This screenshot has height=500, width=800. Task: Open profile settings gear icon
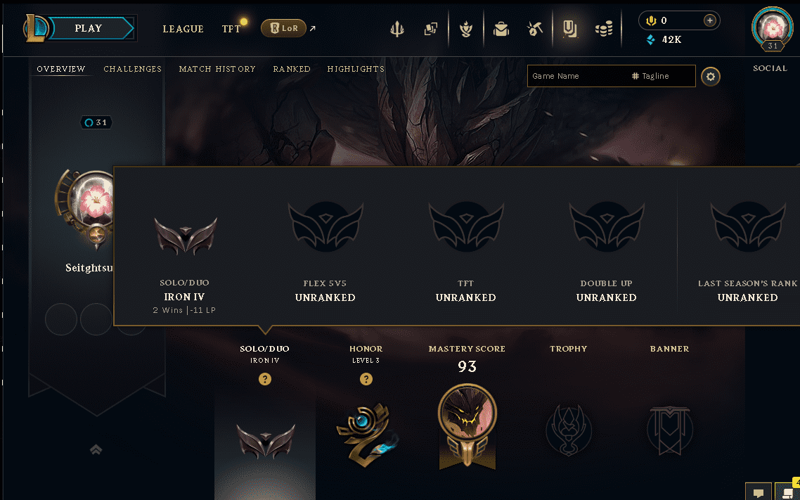pos(710,77)
